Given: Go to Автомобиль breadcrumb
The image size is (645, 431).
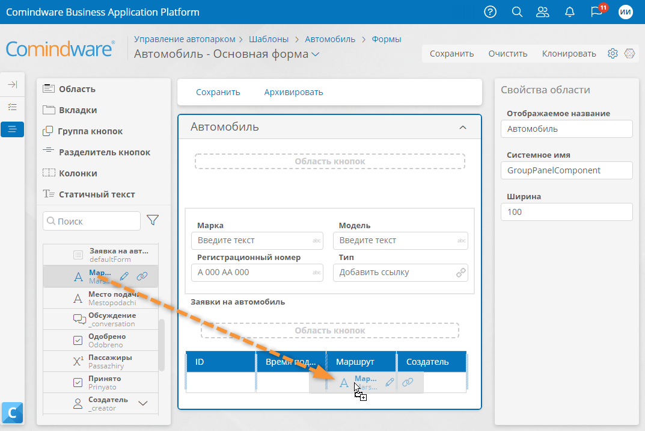Looking at the screenshot, I should pos(330,39).
